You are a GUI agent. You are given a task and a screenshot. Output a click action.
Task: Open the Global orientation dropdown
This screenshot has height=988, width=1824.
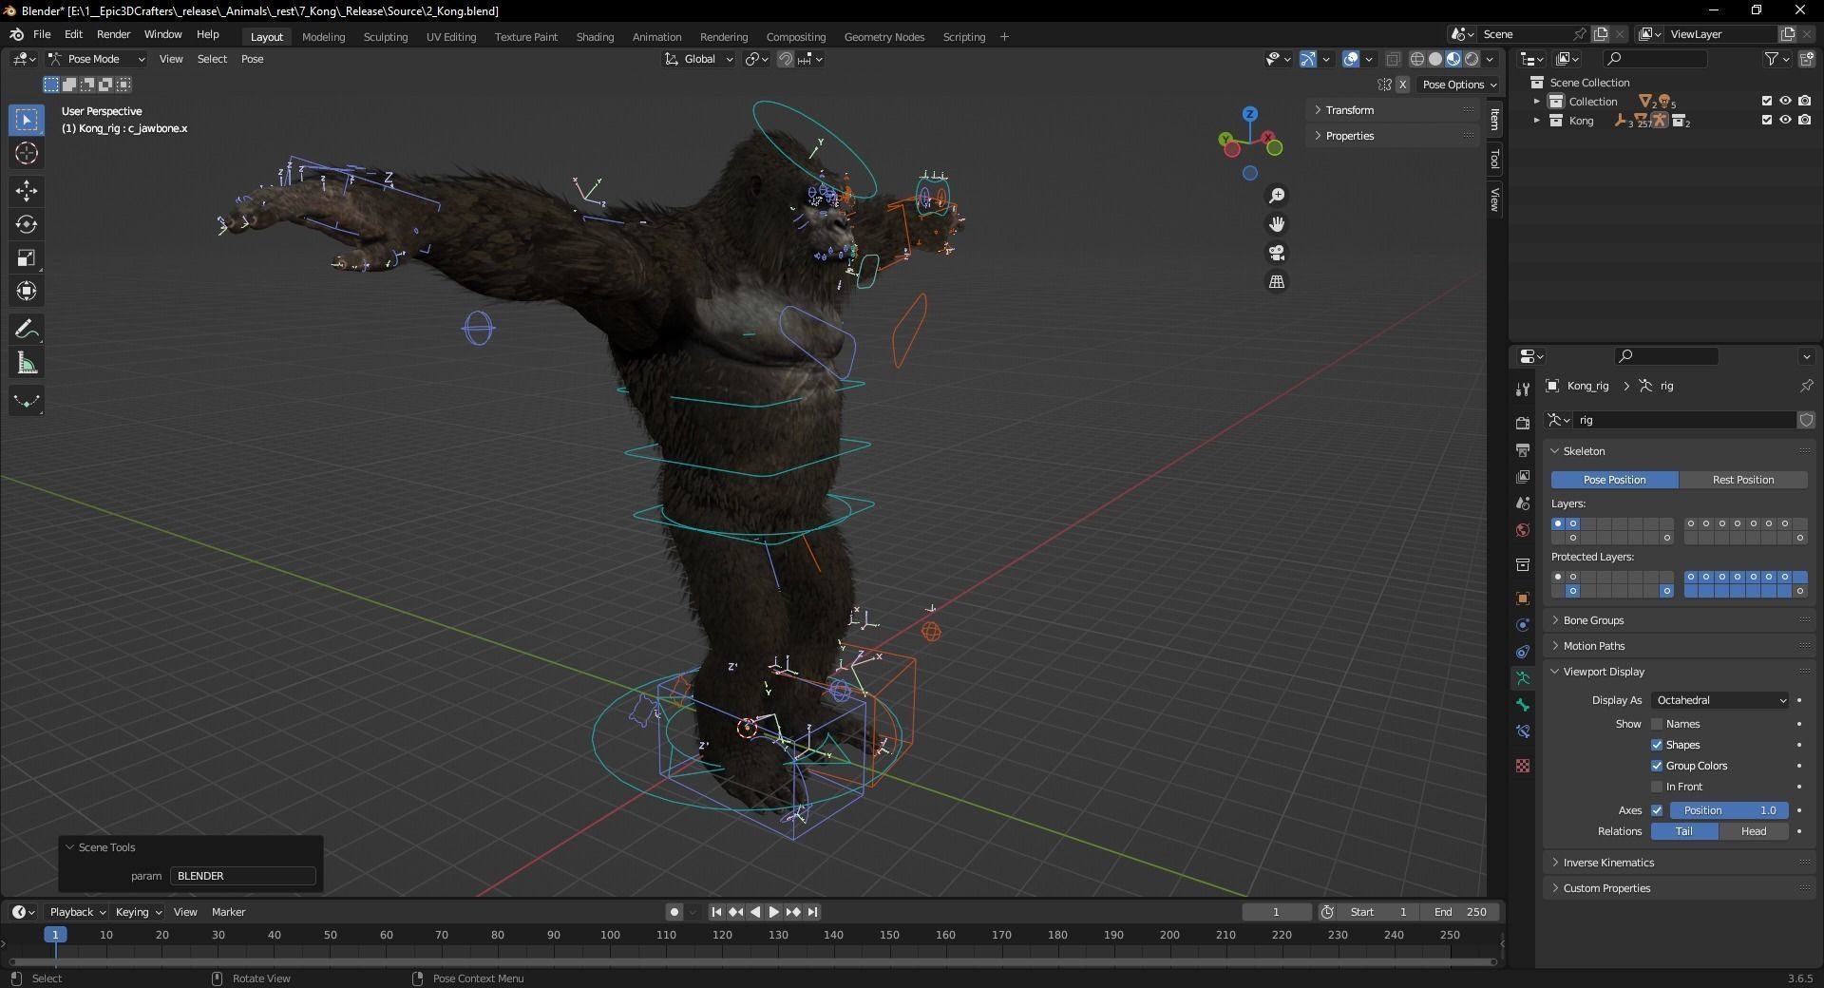[x=699, y=59]
